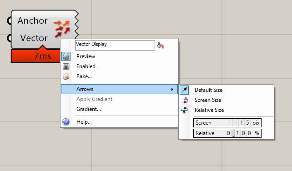The height and width of the screenshot is (171, 292).
Task: Click the Relative percentage slider
Action: [227, 133]
